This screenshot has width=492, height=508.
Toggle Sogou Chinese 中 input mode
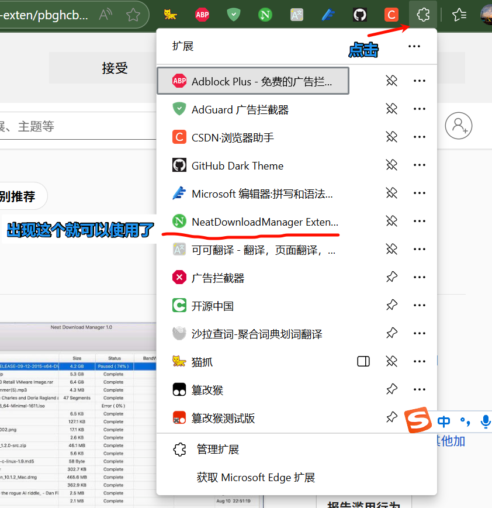pos(444,421)
